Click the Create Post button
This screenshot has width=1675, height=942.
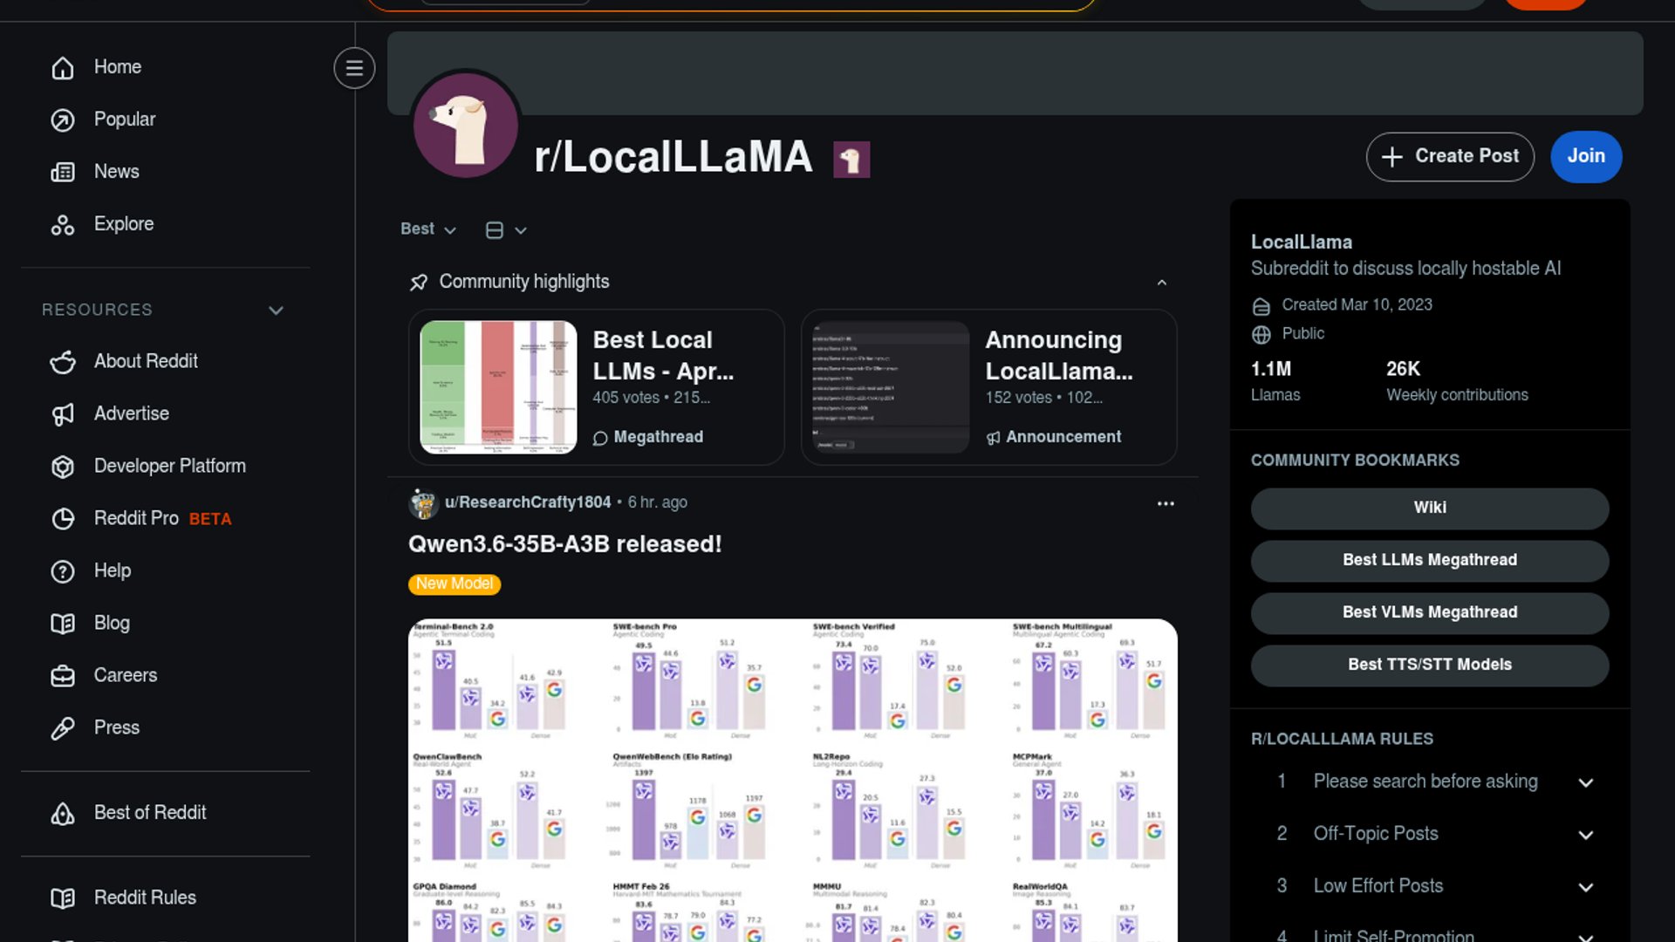pyautogui.click(x=1450, y=157)
